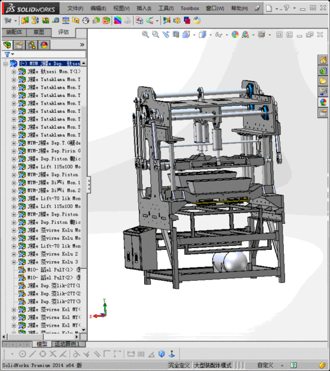Switch to the 运动算例1 tab
This screenshot has height=371, width=330.
click(67, 344)
